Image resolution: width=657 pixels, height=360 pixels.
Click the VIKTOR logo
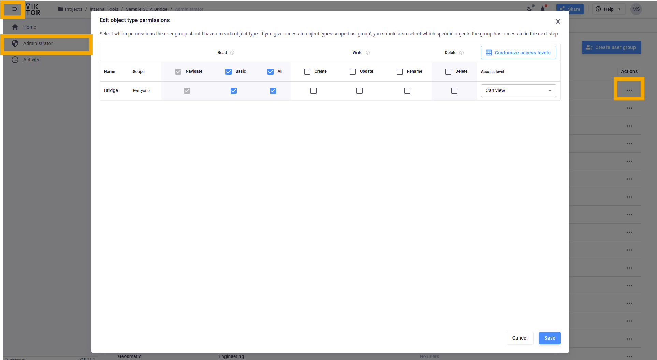(x=33, y=10)
